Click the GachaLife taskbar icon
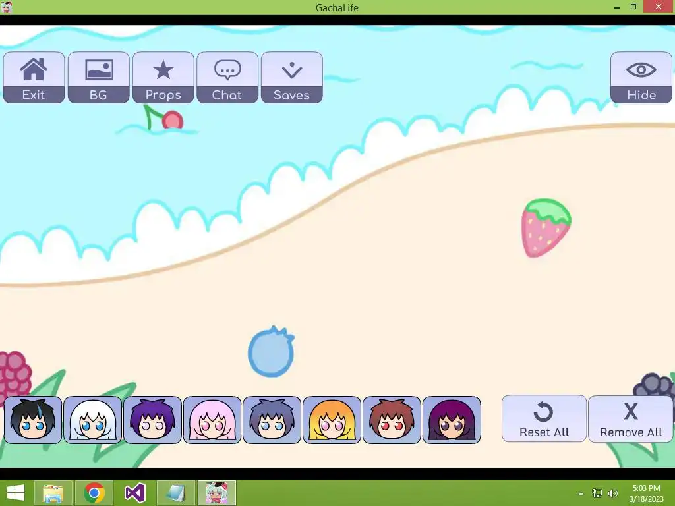Viewport: 675px width, 506px height. pyautogui.click(x=216, y=493)
